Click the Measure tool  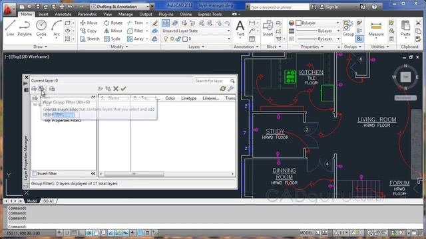pos(376,29)
